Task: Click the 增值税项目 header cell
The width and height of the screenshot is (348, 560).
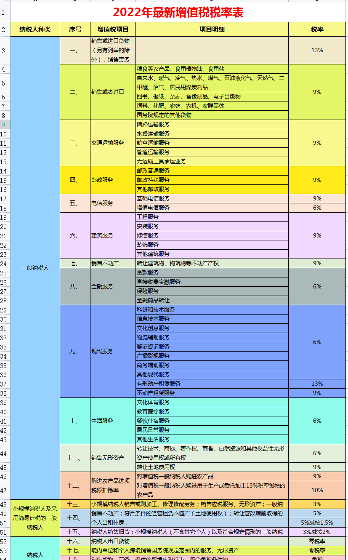Action: (113, 29)
